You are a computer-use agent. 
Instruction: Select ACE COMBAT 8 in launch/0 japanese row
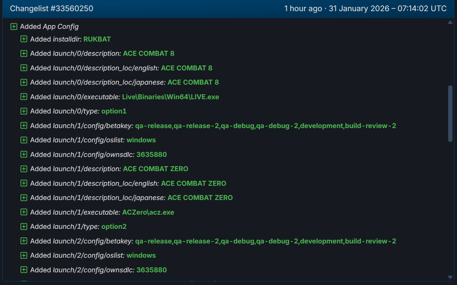coord(193,82)
